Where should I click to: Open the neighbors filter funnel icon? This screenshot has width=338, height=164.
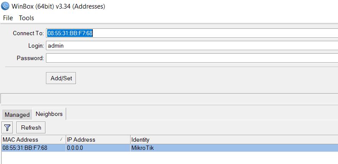click(x=7, y=128)
